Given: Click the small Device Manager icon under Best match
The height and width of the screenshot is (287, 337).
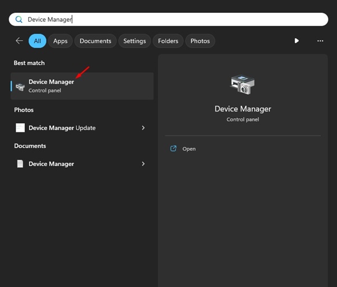Looking at the screenshot, I should pos(20,86).
